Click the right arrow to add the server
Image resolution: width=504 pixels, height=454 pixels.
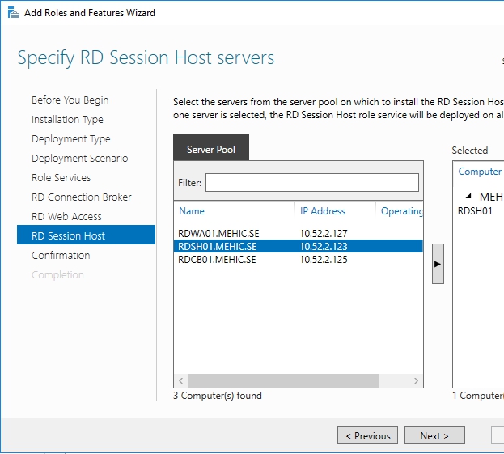click(x=438, y=264)
